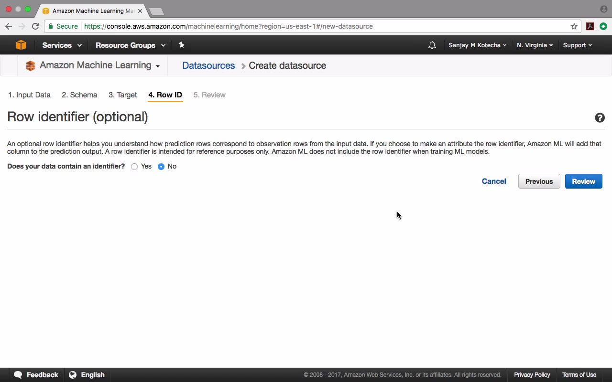This screenshot has width=612, height=382.
Task: Click the 'Create datasource' breadcrumb text
Action: [x=287, y=66]
